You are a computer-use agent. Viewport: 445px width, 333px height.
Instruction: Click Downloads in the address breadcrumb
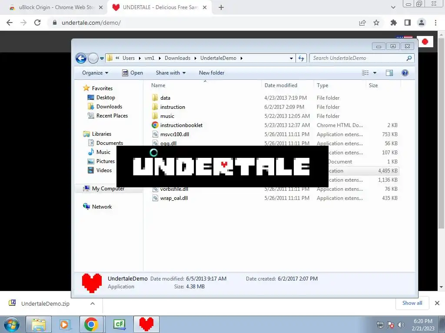(177, 58)
